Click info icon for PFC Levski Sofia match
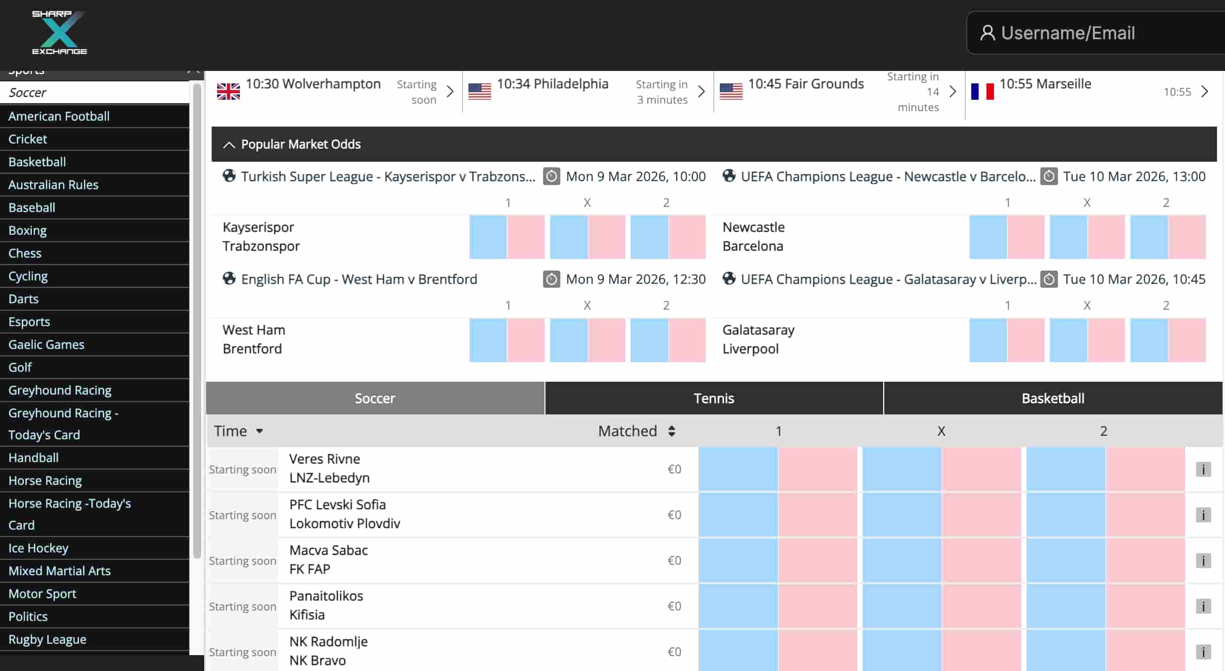 pyautogui.click(x=1203, y=515)
